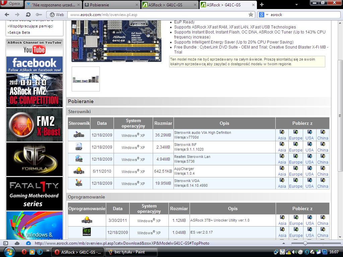
Task: Close the Pobieranie tab
Action: tap(137, 5)
